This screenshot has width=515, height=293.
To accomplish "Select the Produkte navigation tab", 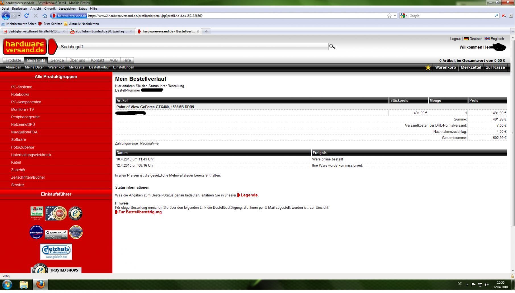I will pyautogui.click(x=13, y=60).
